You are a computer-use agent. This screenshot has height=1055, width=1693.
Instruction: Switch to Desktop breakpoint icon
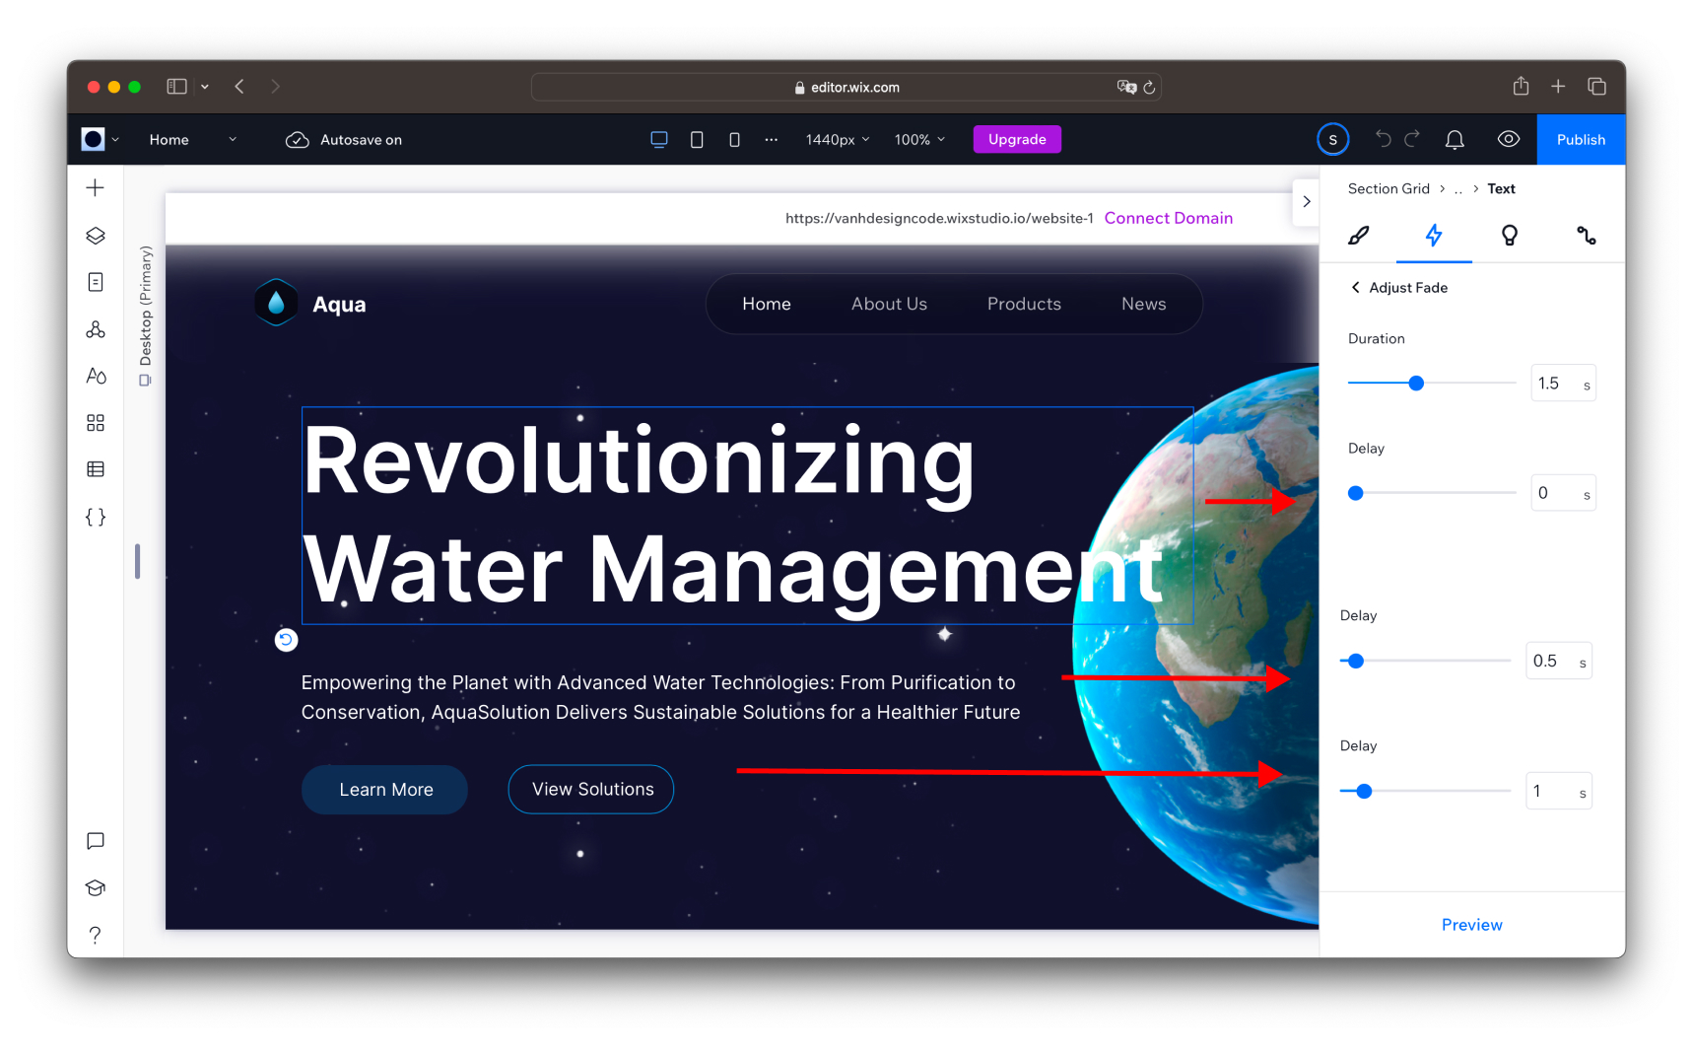tap(659, 140)
